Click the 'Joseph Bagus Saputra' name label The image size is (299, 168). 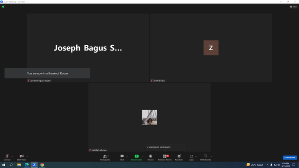(x=39, y=81)
